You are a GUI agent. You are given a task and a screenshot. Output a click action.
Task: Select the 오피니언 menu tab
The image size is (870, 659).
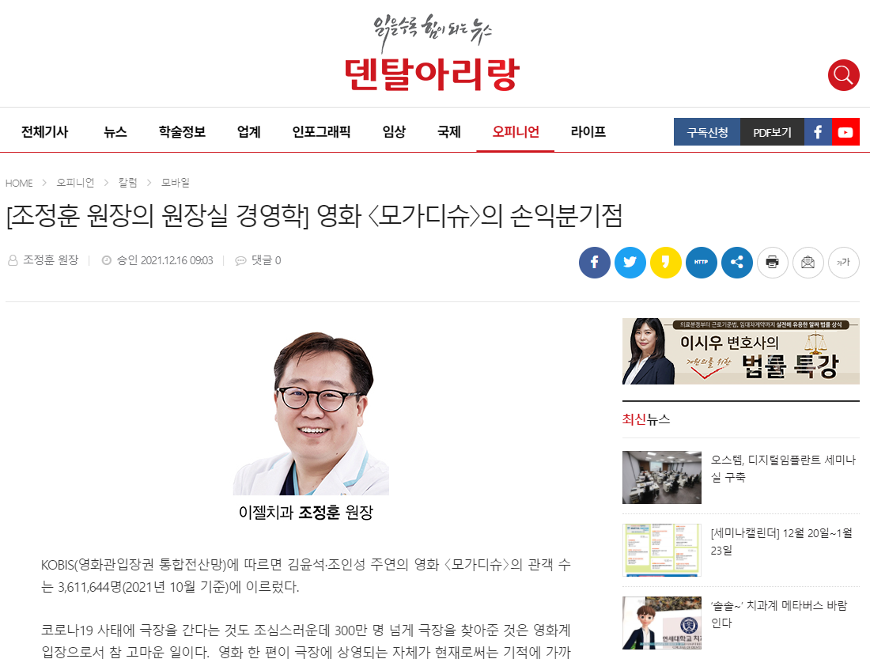(x=516, y=132)
